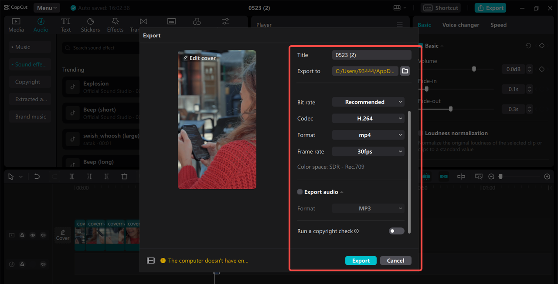Enable the Export audio checkbox
The height and width of the screenshot is (284, 558).
300,192
